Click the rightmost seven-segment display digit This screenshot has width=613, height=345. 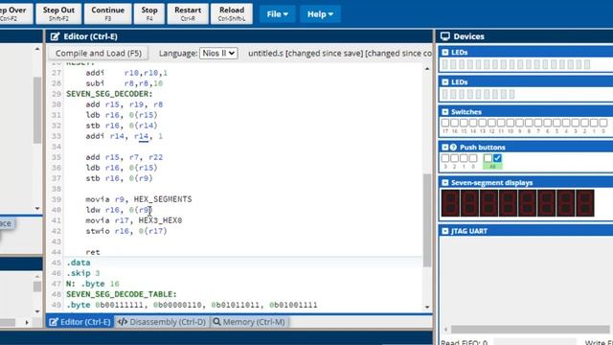(585, 203)
